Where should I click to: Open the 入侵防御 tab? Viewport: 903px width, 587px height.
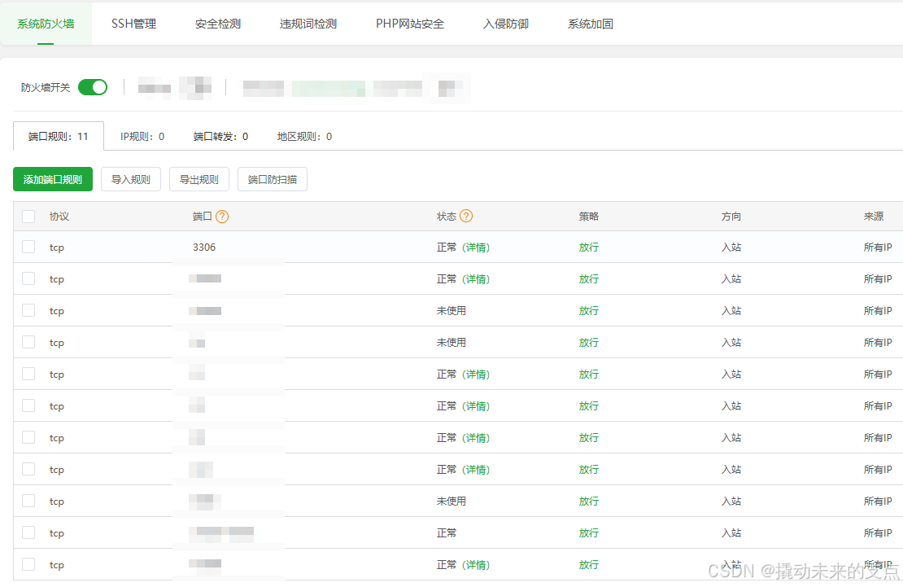(506, 24)
